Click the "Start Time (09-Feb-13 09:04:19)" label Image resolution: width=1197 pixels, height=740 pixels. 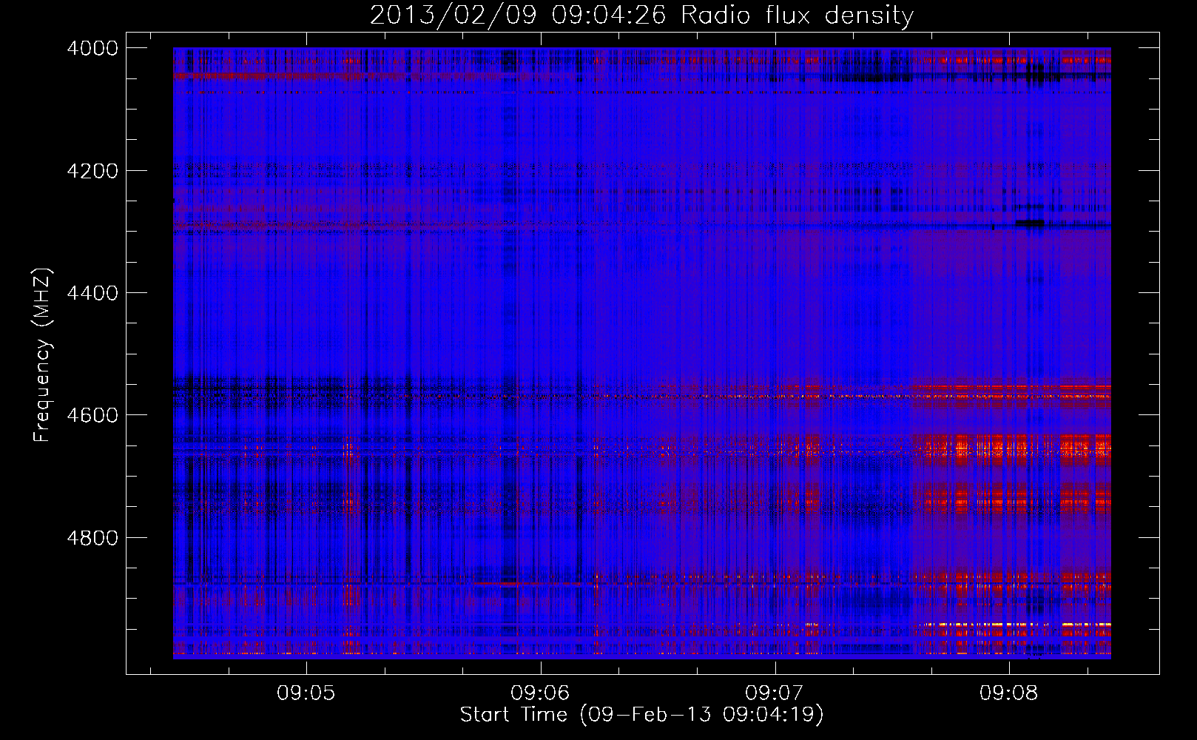point(641,714)
